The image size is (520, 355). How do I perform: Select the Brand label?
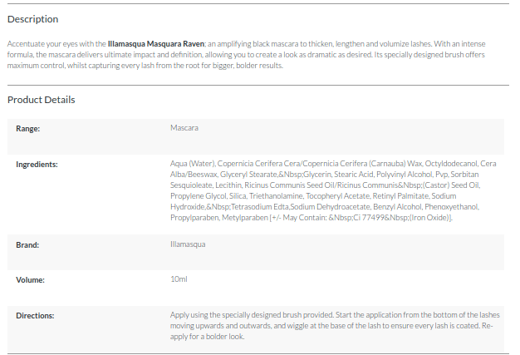coord(28,245)
